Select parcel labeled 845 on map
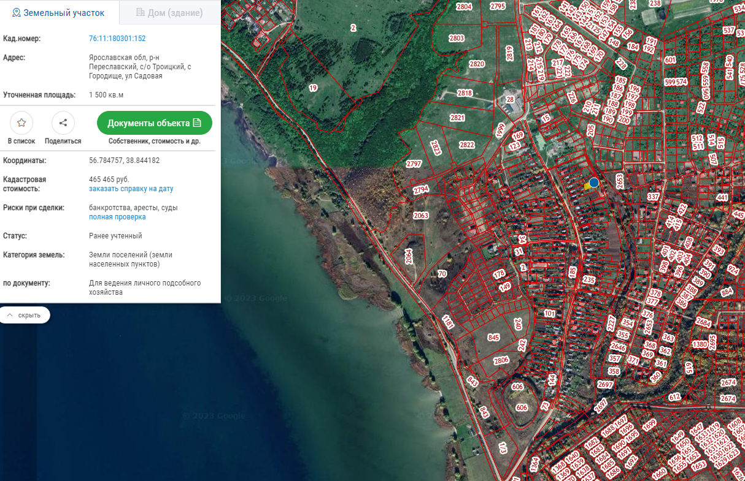This screenshot has height=481, width=745. (493, 338)
